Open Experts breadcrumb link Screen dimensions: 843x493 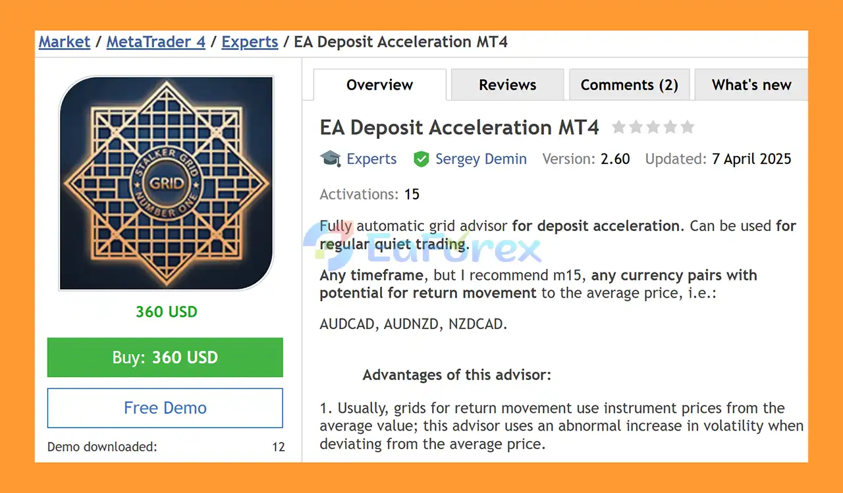(250, 42)
